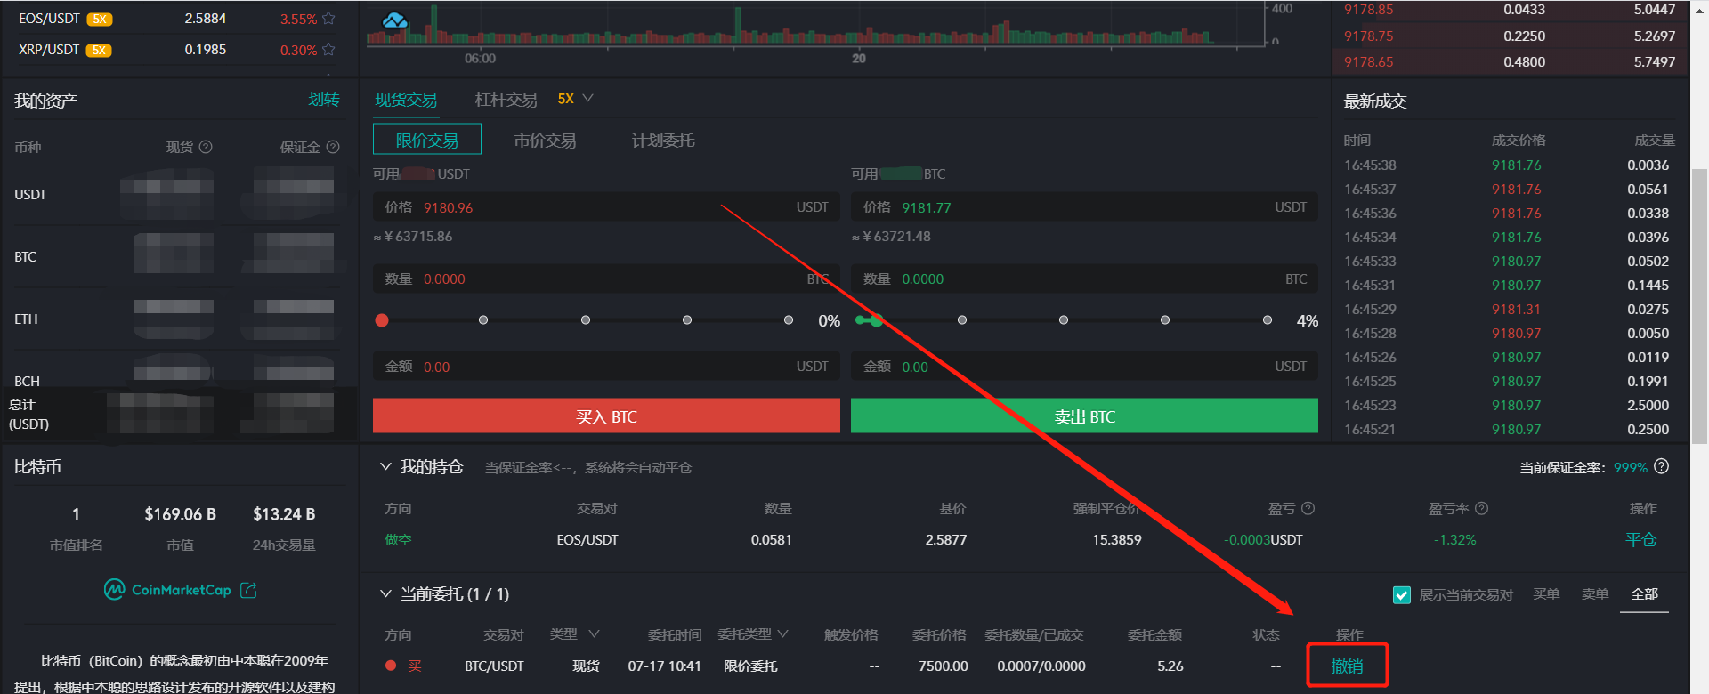Click the CoinMarketCap logo icon

[x=114, y=590]
